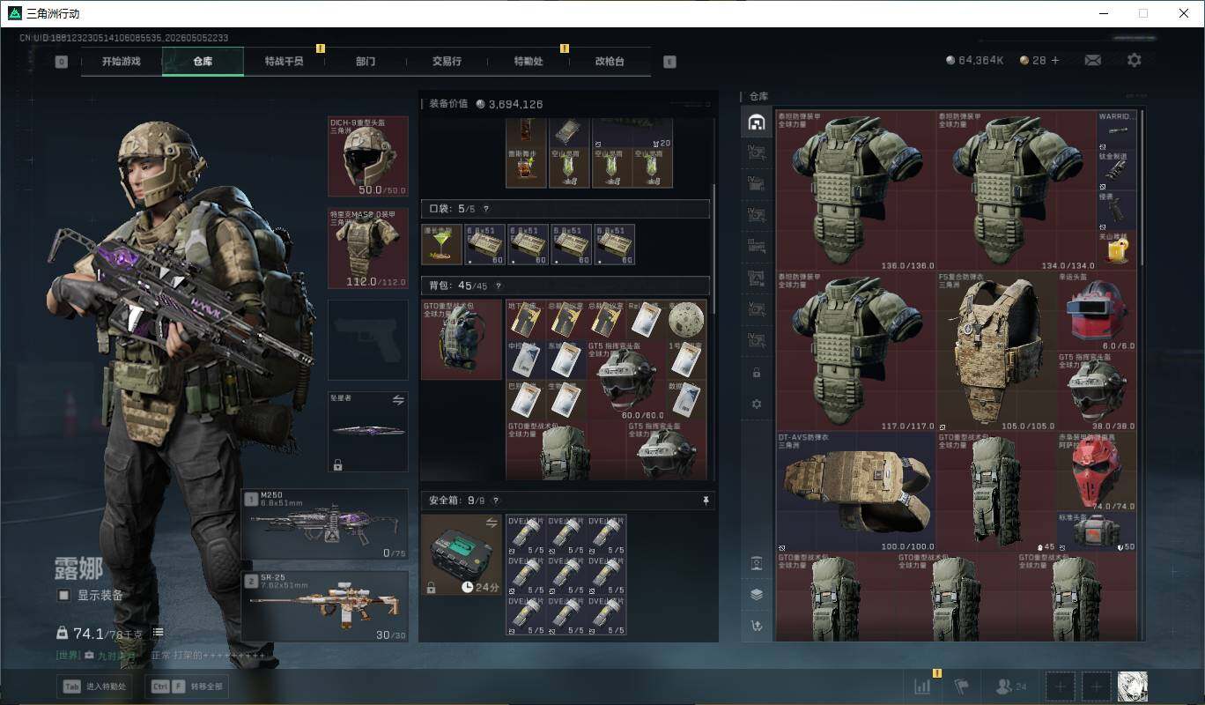The image size is (1205, 705).
Task: Open the gear icon in warehouse sidebar
Action: click(756, 404)
